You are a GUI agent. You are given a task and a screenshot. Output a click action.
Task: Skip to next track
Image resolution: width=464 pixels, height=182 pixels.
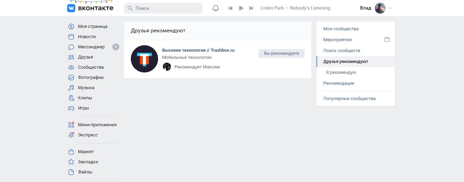pos(251,8)
